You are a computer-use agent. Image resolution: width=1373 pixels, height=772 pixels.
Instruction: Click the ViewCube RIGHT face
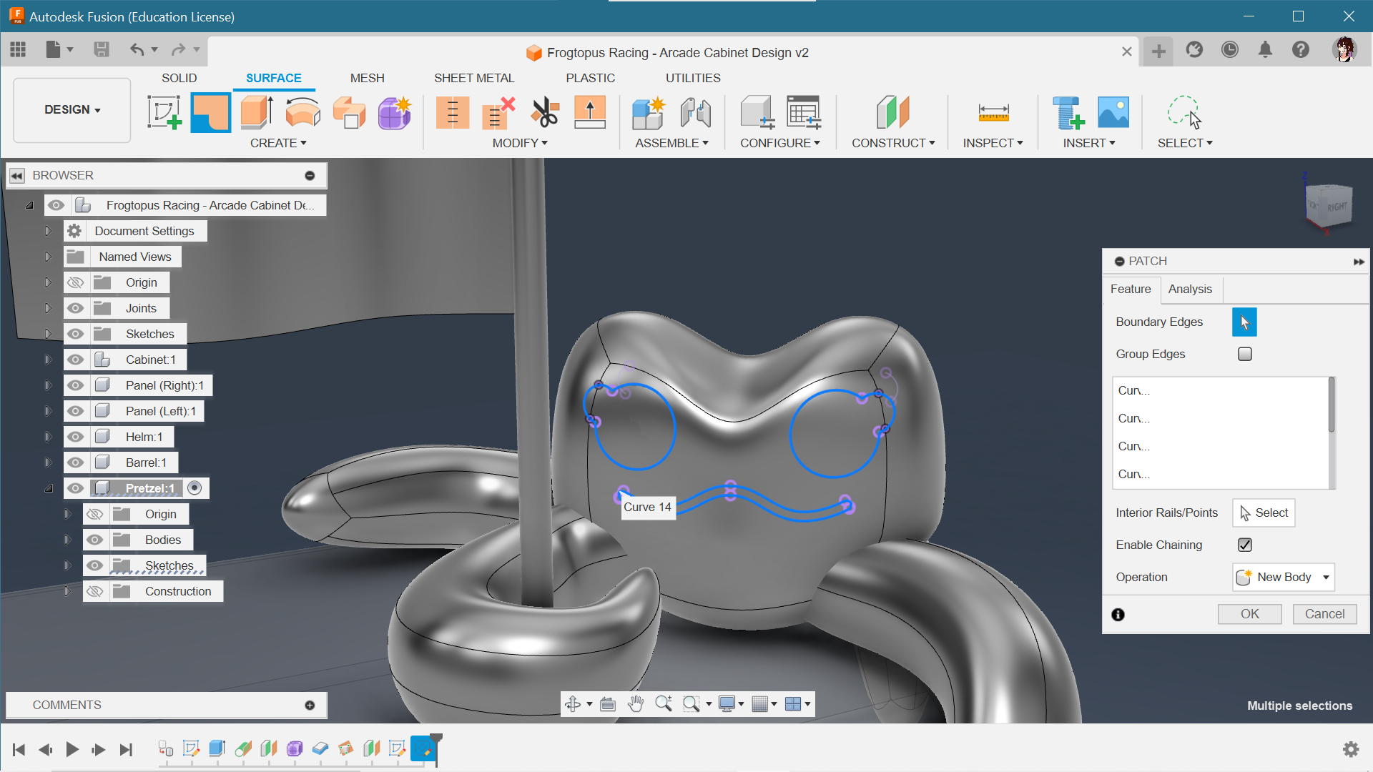click(1336, 207)
